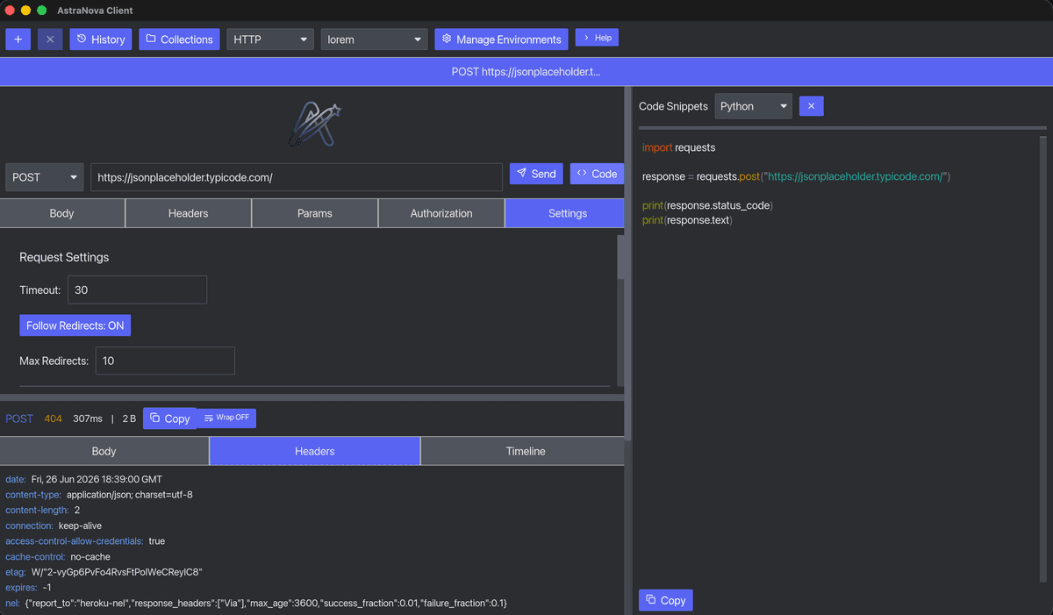The width and height of the screenshot is (1053, 615).
Task: Click the content-length header row
Action: tap(43, 510)
